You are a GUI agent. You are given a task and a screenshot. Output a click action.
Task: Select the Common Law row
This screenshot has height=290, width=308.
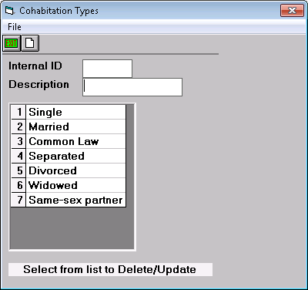76,141
